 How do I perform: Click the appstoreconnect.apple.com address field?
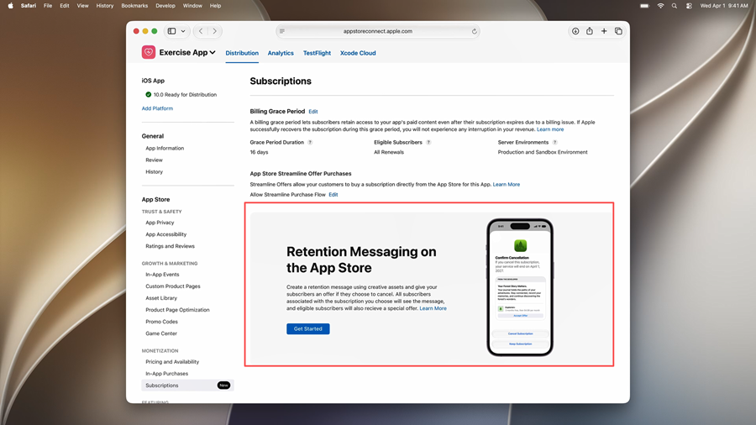click(378, 31)
